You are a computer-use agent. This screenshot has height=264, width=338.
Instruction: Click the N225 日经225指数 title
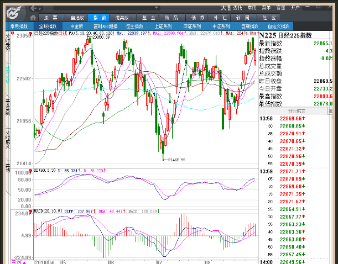(285, 35)
